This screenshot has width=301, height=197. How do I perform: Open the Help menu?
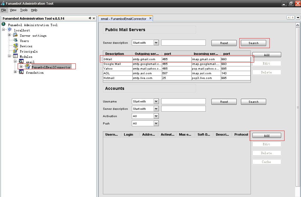click(34, 10)
